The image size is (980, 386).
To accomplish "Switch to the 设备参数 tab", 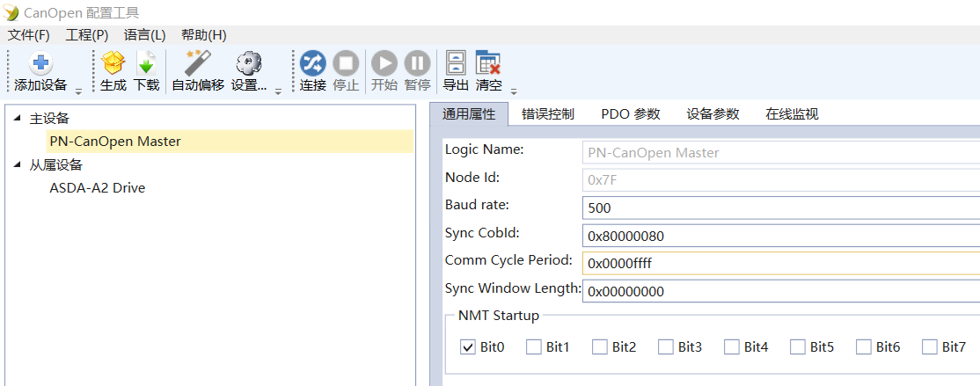I will coord(713,113).
